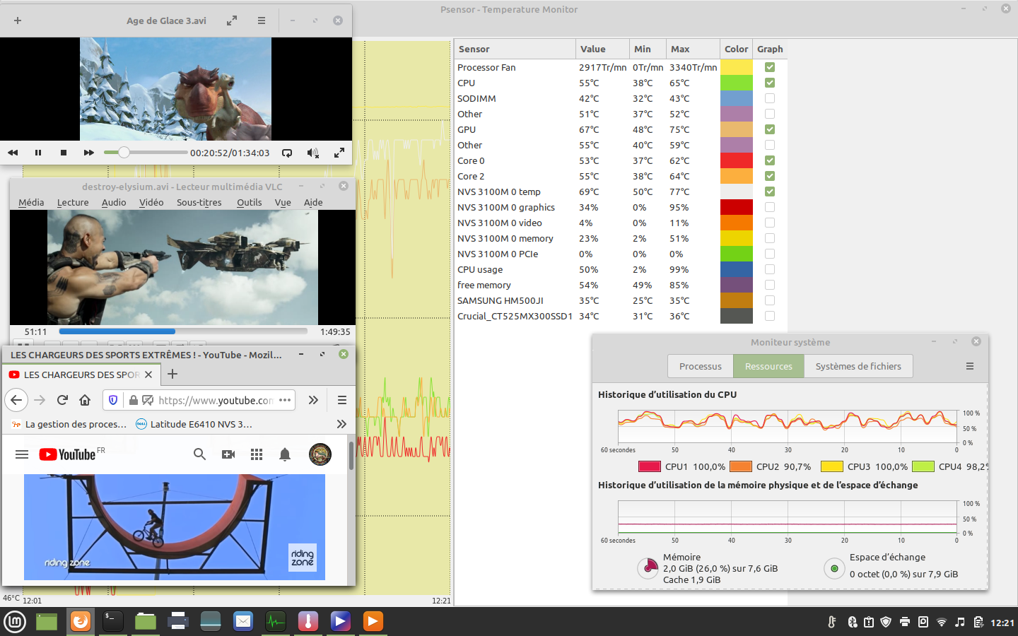Click the CPU1 red color swatch
This screenshot has height=636, width=1018.
(649, 466)
